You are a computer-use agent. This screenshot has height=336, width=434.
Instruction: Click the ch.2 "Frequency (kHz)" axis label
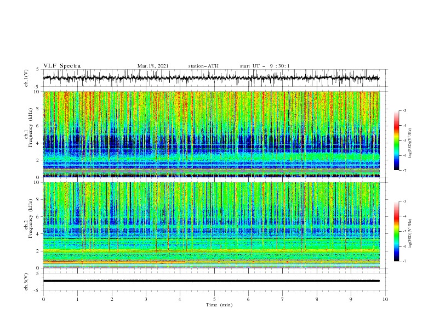(31, 219)
